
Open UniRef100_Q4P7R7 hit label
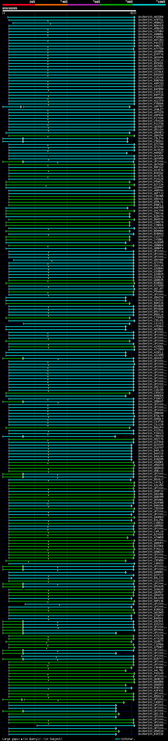150,107
